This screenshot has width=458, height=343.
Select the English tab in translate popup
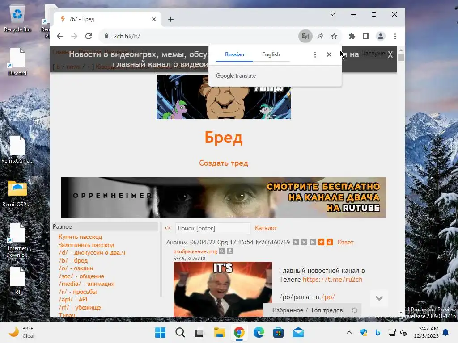pyautogui.click(x=271, y=54)
